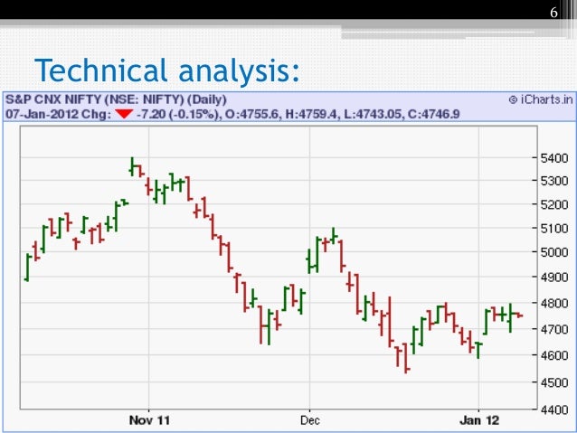Click the 'Jan 12' date axis label
This screenshot has width=577, height=433.
[479, 420]
